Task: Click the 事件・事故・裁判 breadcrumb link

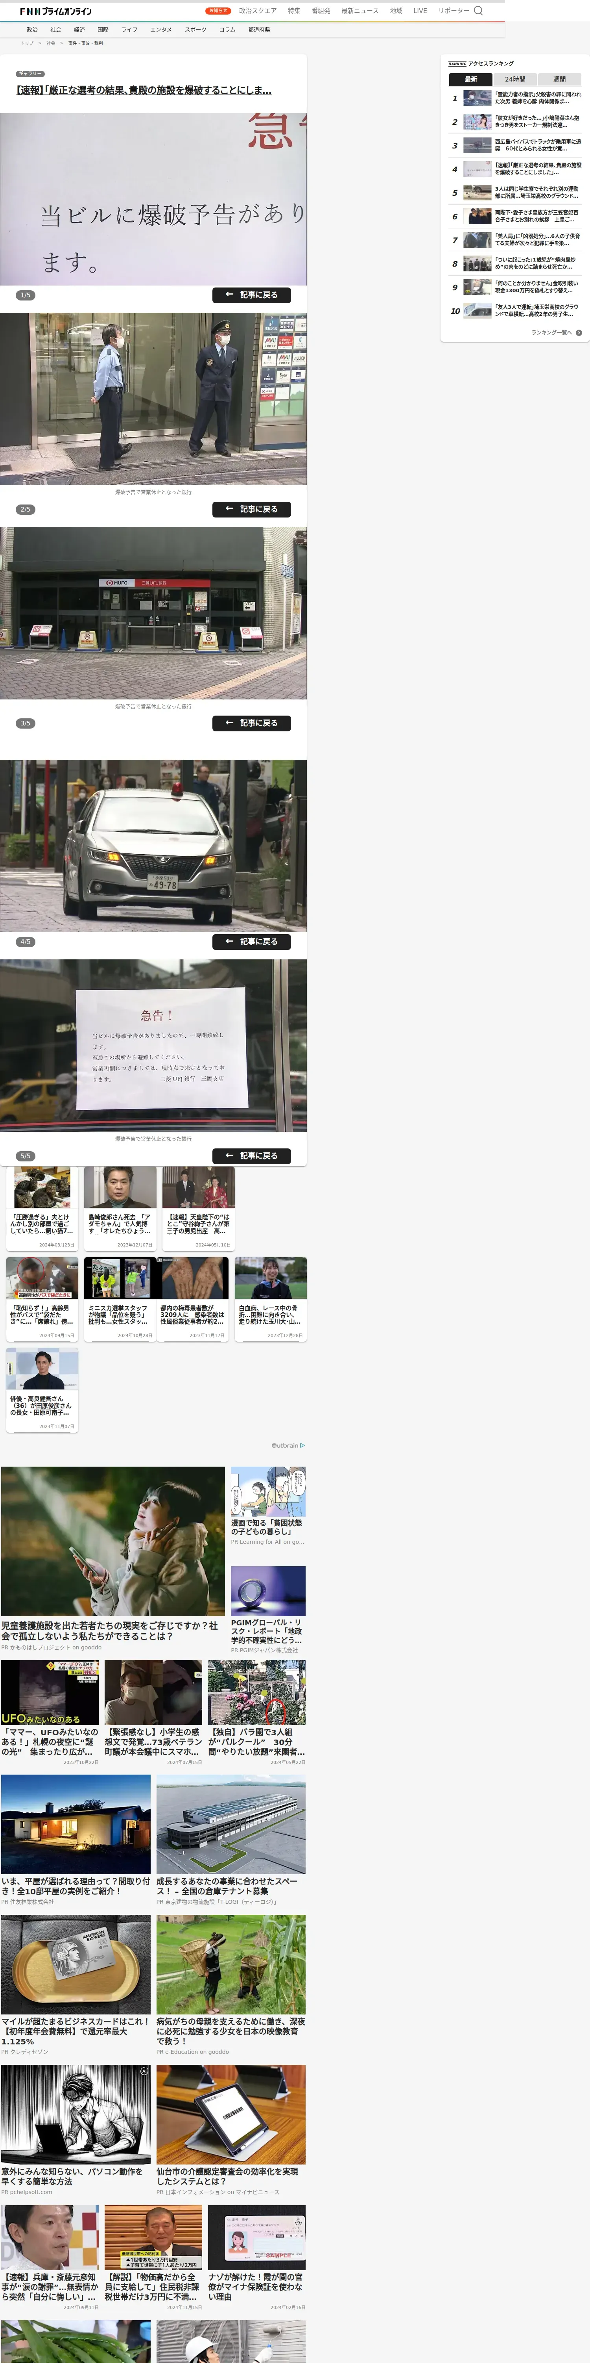Action: coord(85,43)
